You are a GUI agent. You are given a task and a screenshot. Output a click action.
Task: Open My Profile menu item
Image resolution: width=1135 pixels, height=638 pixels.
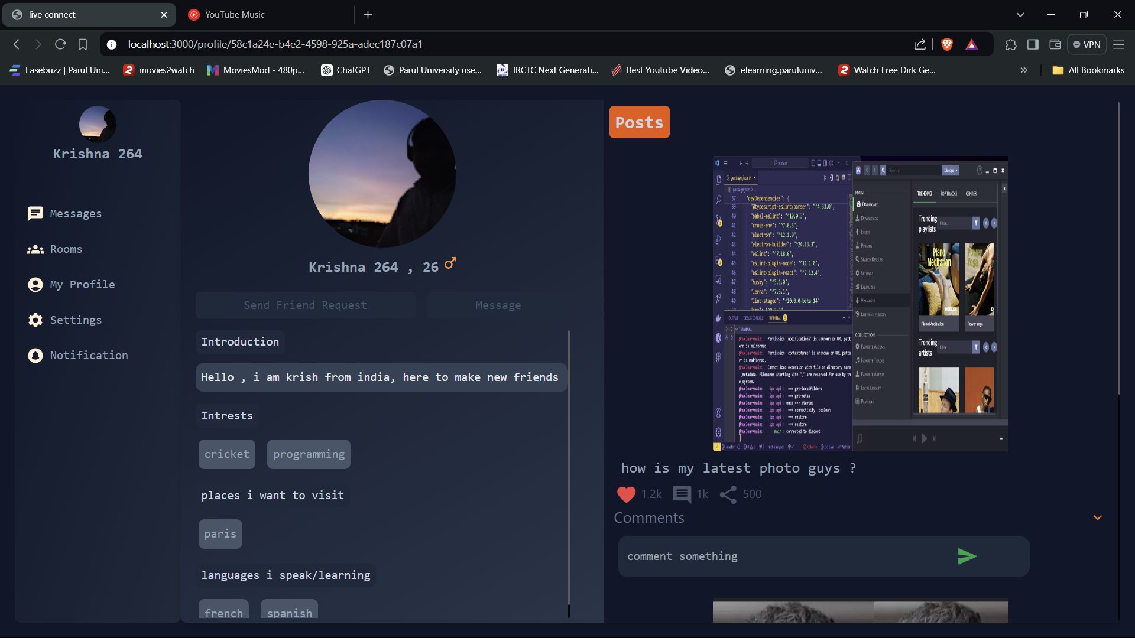[82, 285]
